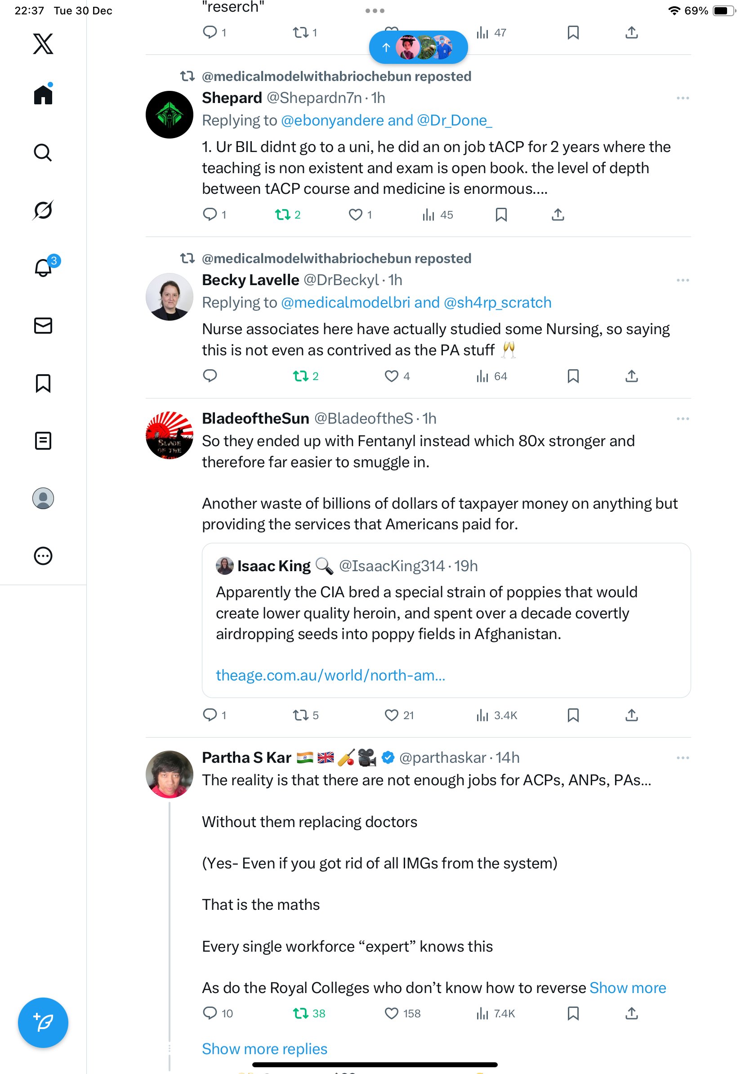This screenshot has width=750, height=1074.
Task: Open more options on Shepard's post
Action: click(683, 98)
